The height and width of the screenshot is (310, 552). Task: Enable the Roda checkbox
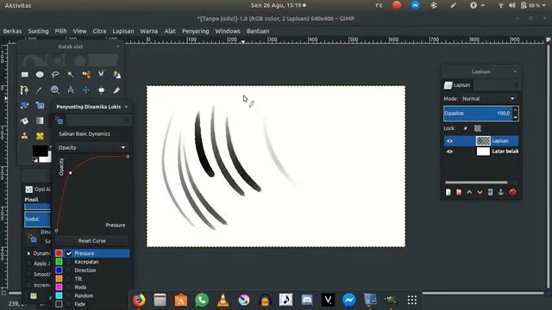69,287
